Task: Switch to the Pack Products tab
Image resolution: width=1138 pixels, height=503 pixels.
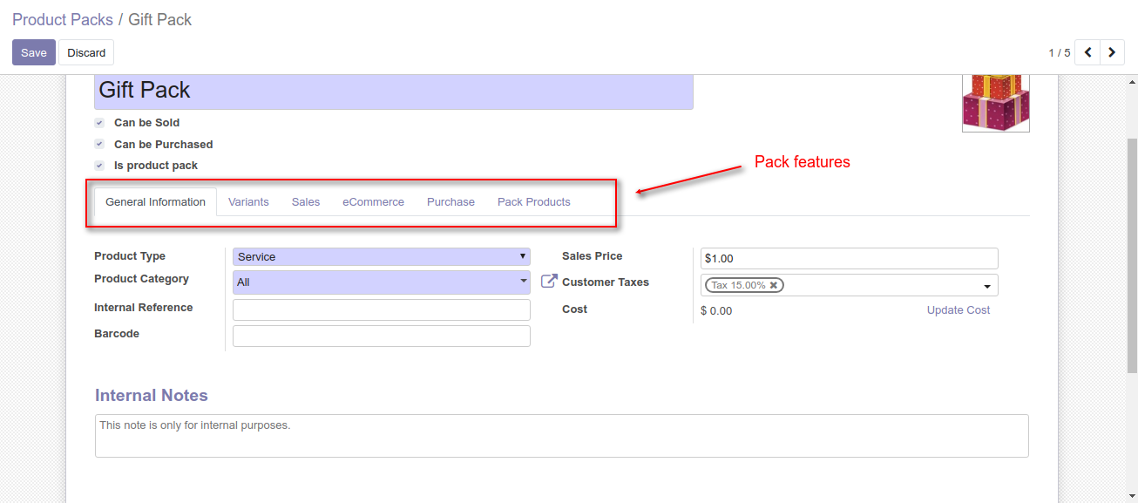Action: pos(533,202)
